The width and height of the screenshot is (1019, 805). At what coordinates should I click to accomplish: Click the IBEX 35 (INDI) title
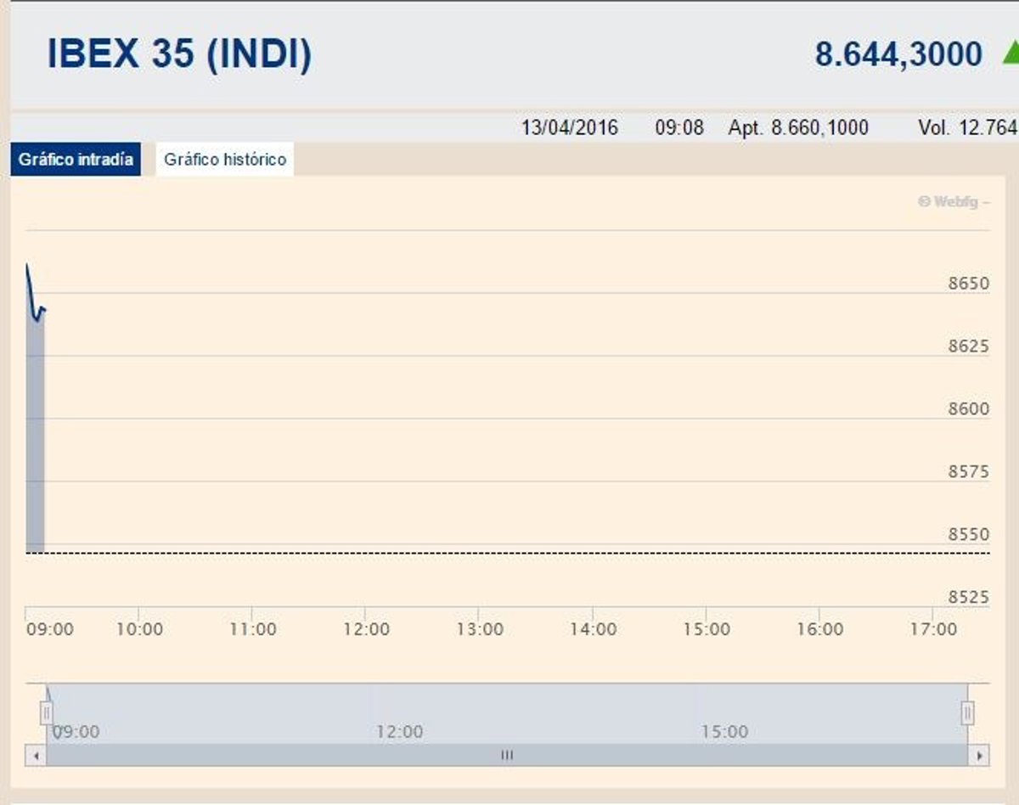click(179, 53)
